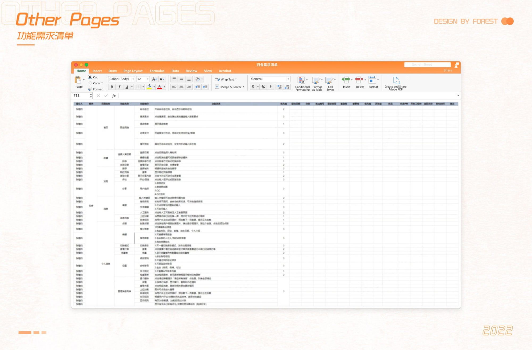Open Conditional Formatting menu
This screenshot has width=532, height=350.
[302, 84]
